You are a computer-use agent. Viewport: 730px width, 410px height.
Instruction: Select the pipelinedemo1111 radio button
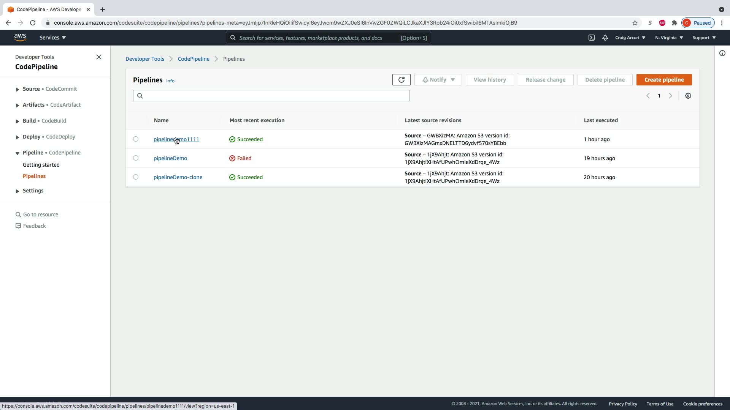click(136, 139)
